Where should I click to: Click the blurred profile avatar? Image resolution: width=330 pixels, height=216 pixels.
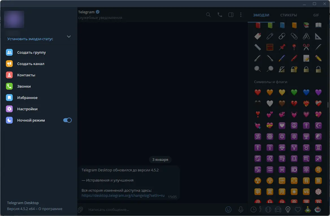[x=14, y=19]
